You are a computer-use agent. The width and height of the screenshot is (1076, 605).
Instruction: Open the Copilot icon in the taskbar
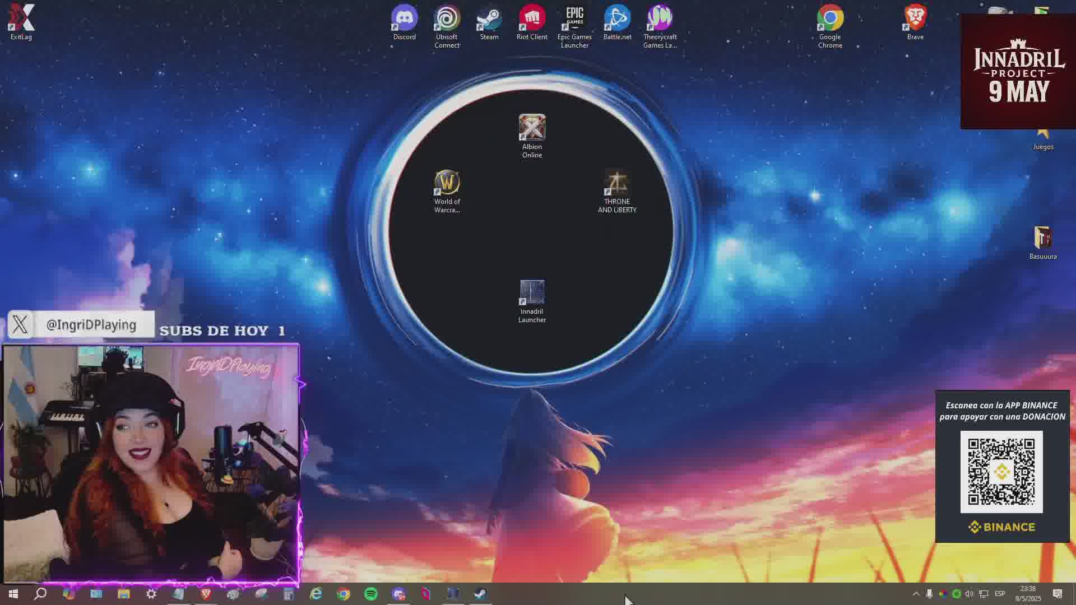point(68,594)
